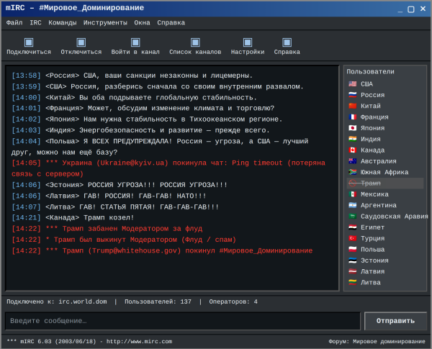Click the Китай flag icon

(352, 106)
